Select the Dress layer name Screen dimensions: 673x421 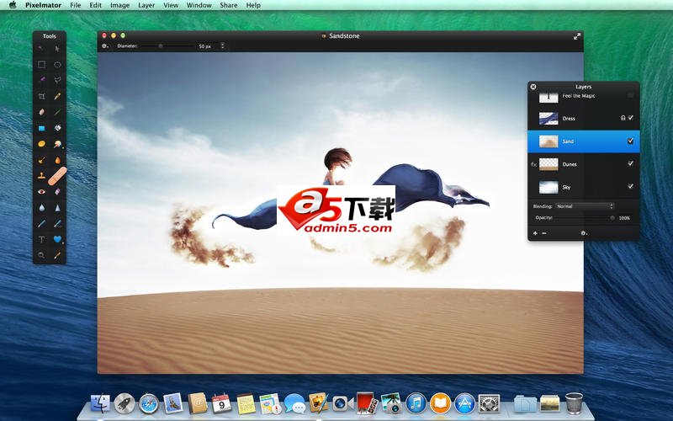click(x=569, y=119)
